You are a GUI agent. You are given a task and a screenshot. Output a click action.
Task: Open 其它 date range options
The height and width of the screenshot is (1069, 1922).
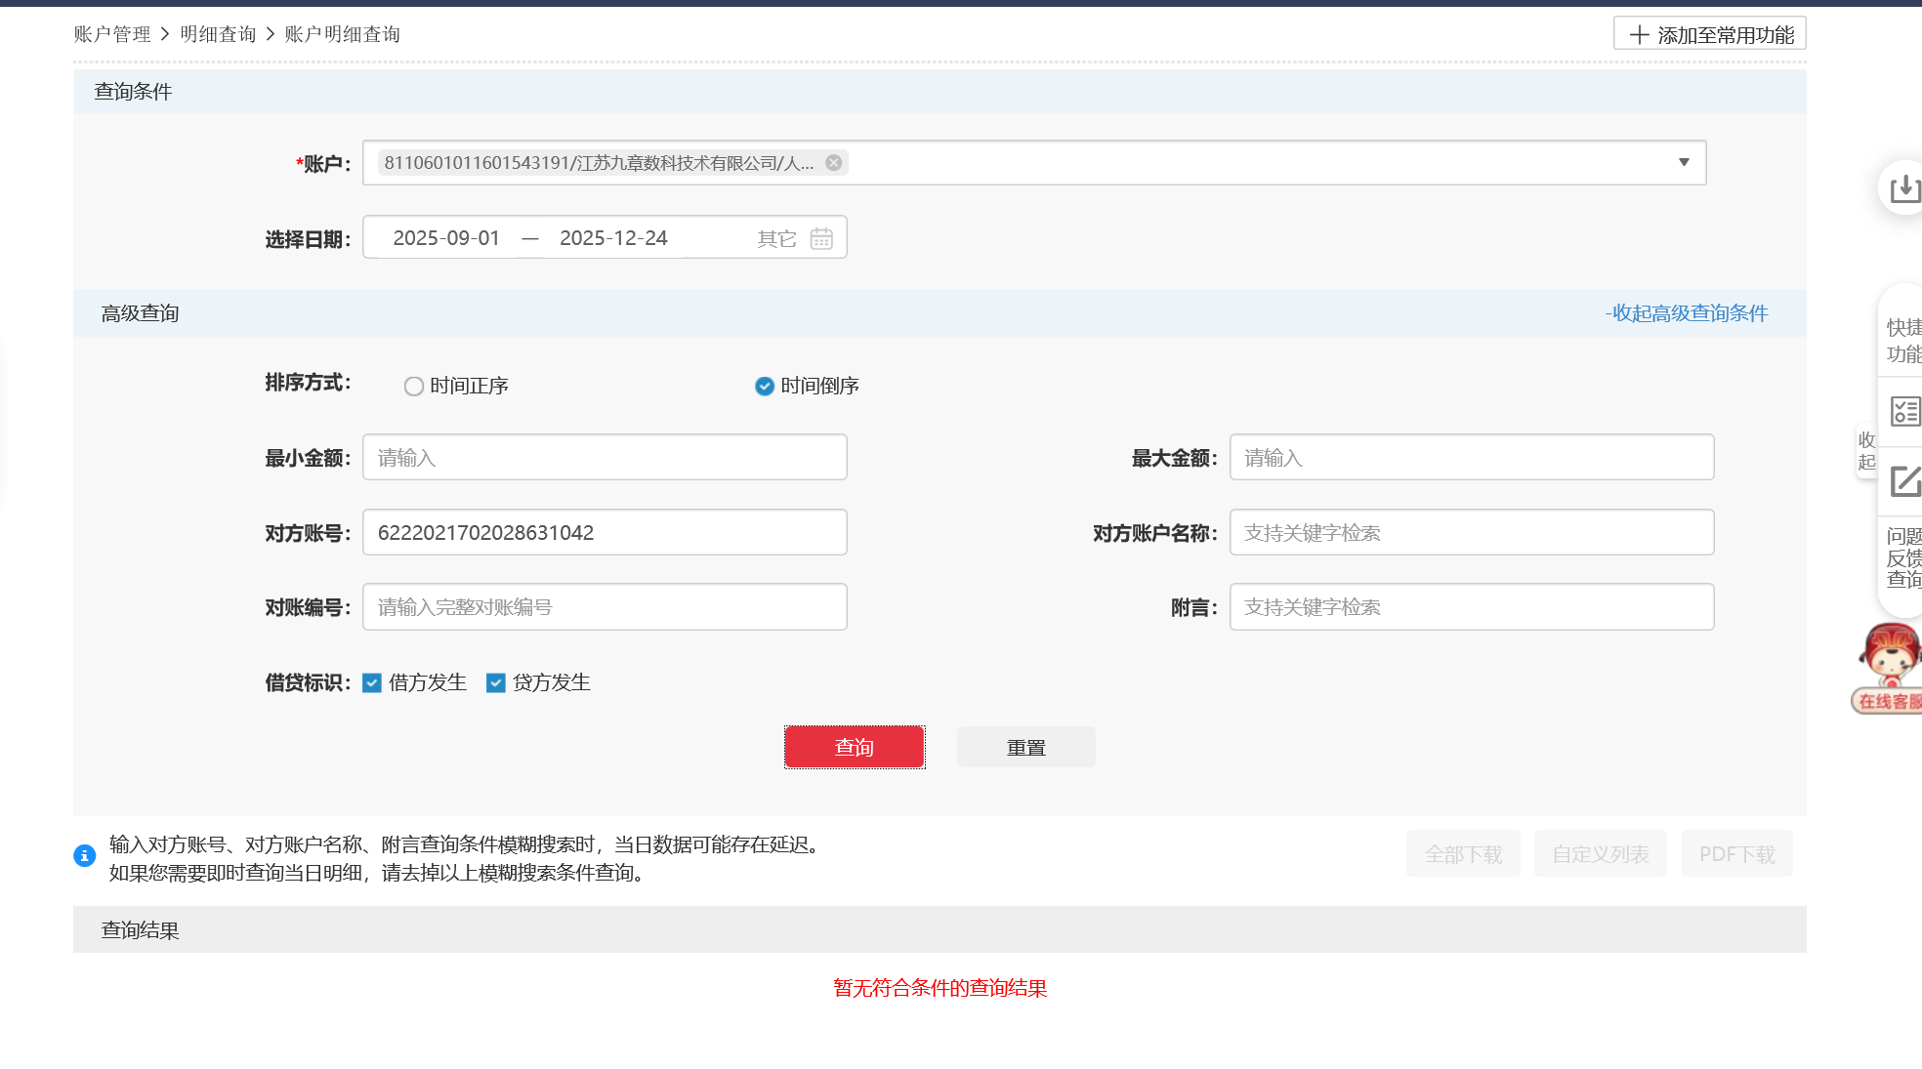point(776,239)
